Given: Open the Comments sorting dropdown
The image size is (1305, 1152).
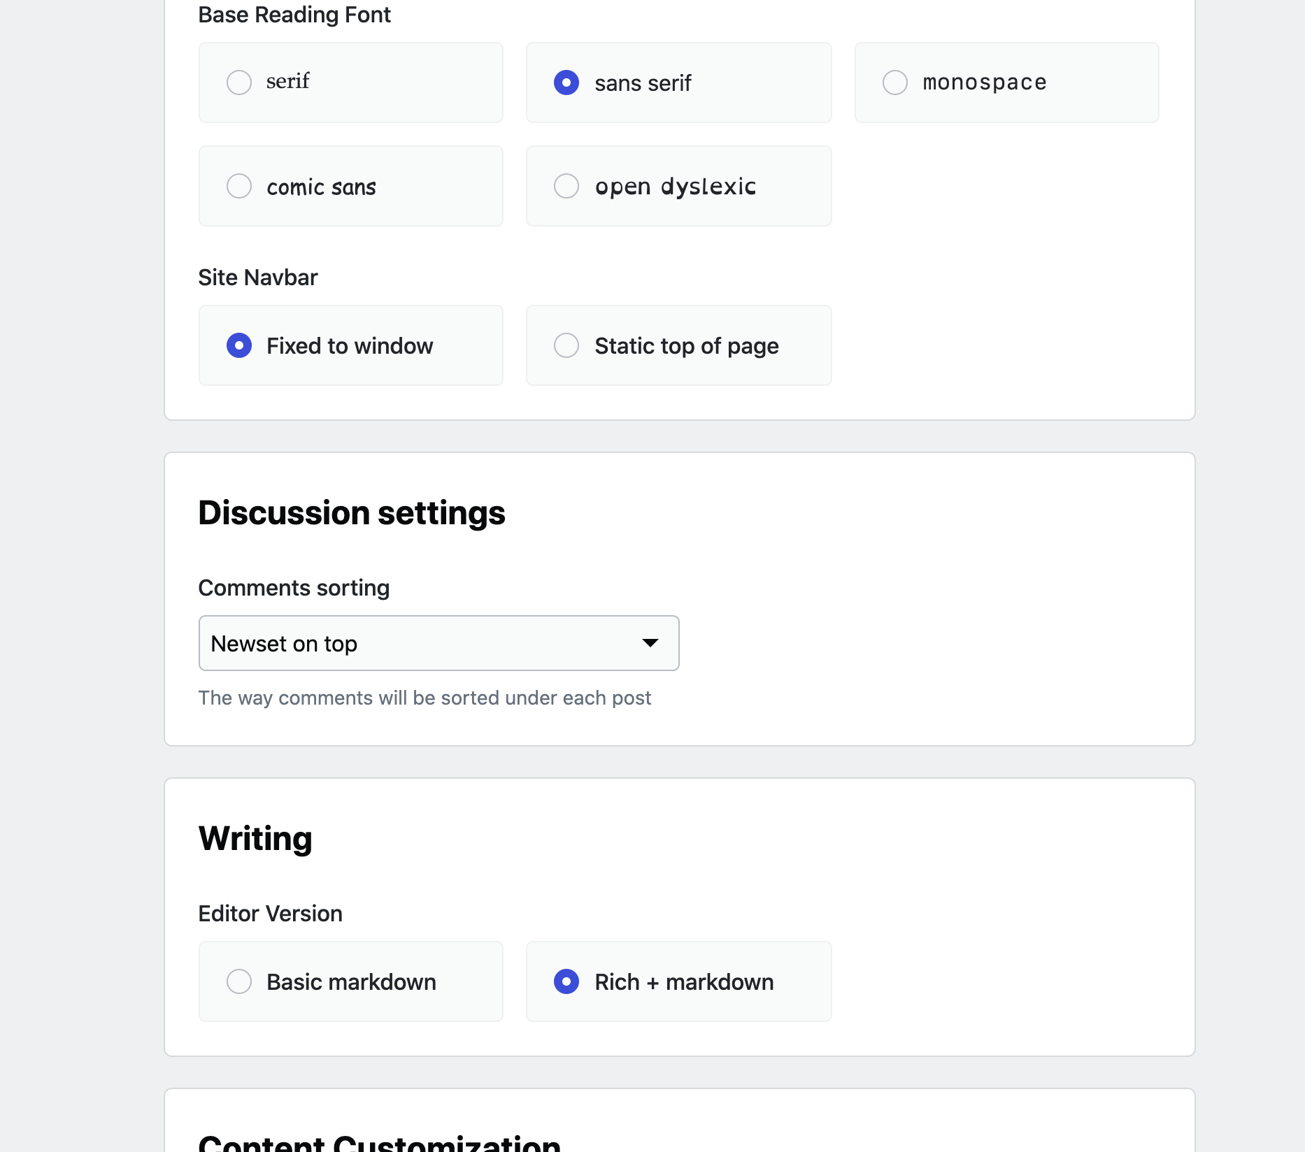Looking at the screenshot, I should (x=438, y=642).
